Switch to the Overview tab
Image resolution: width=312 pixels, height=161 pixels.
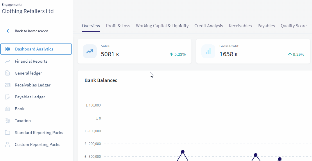coord(91,26)
